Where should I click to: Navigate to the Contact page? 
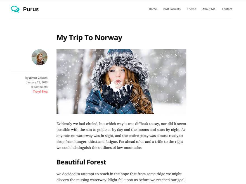[227, 9]
